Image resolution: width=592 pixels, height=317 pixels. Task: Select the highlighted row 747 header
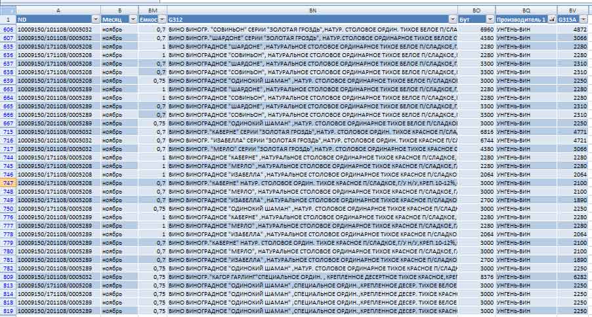pyautogui.click(x=9, y=183)
